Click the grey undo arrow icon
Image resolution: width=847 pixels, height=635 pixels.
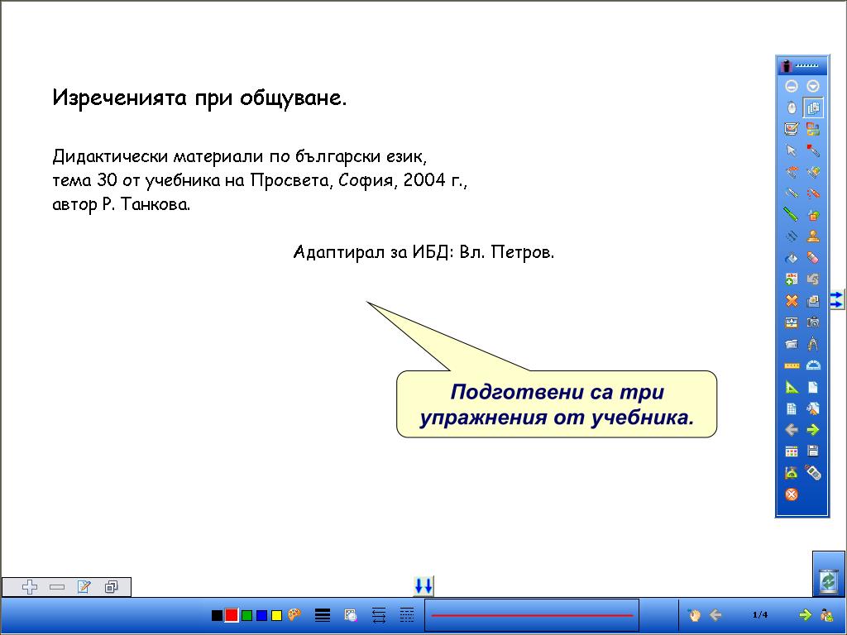pyautogui.click(x=813, y=279)
